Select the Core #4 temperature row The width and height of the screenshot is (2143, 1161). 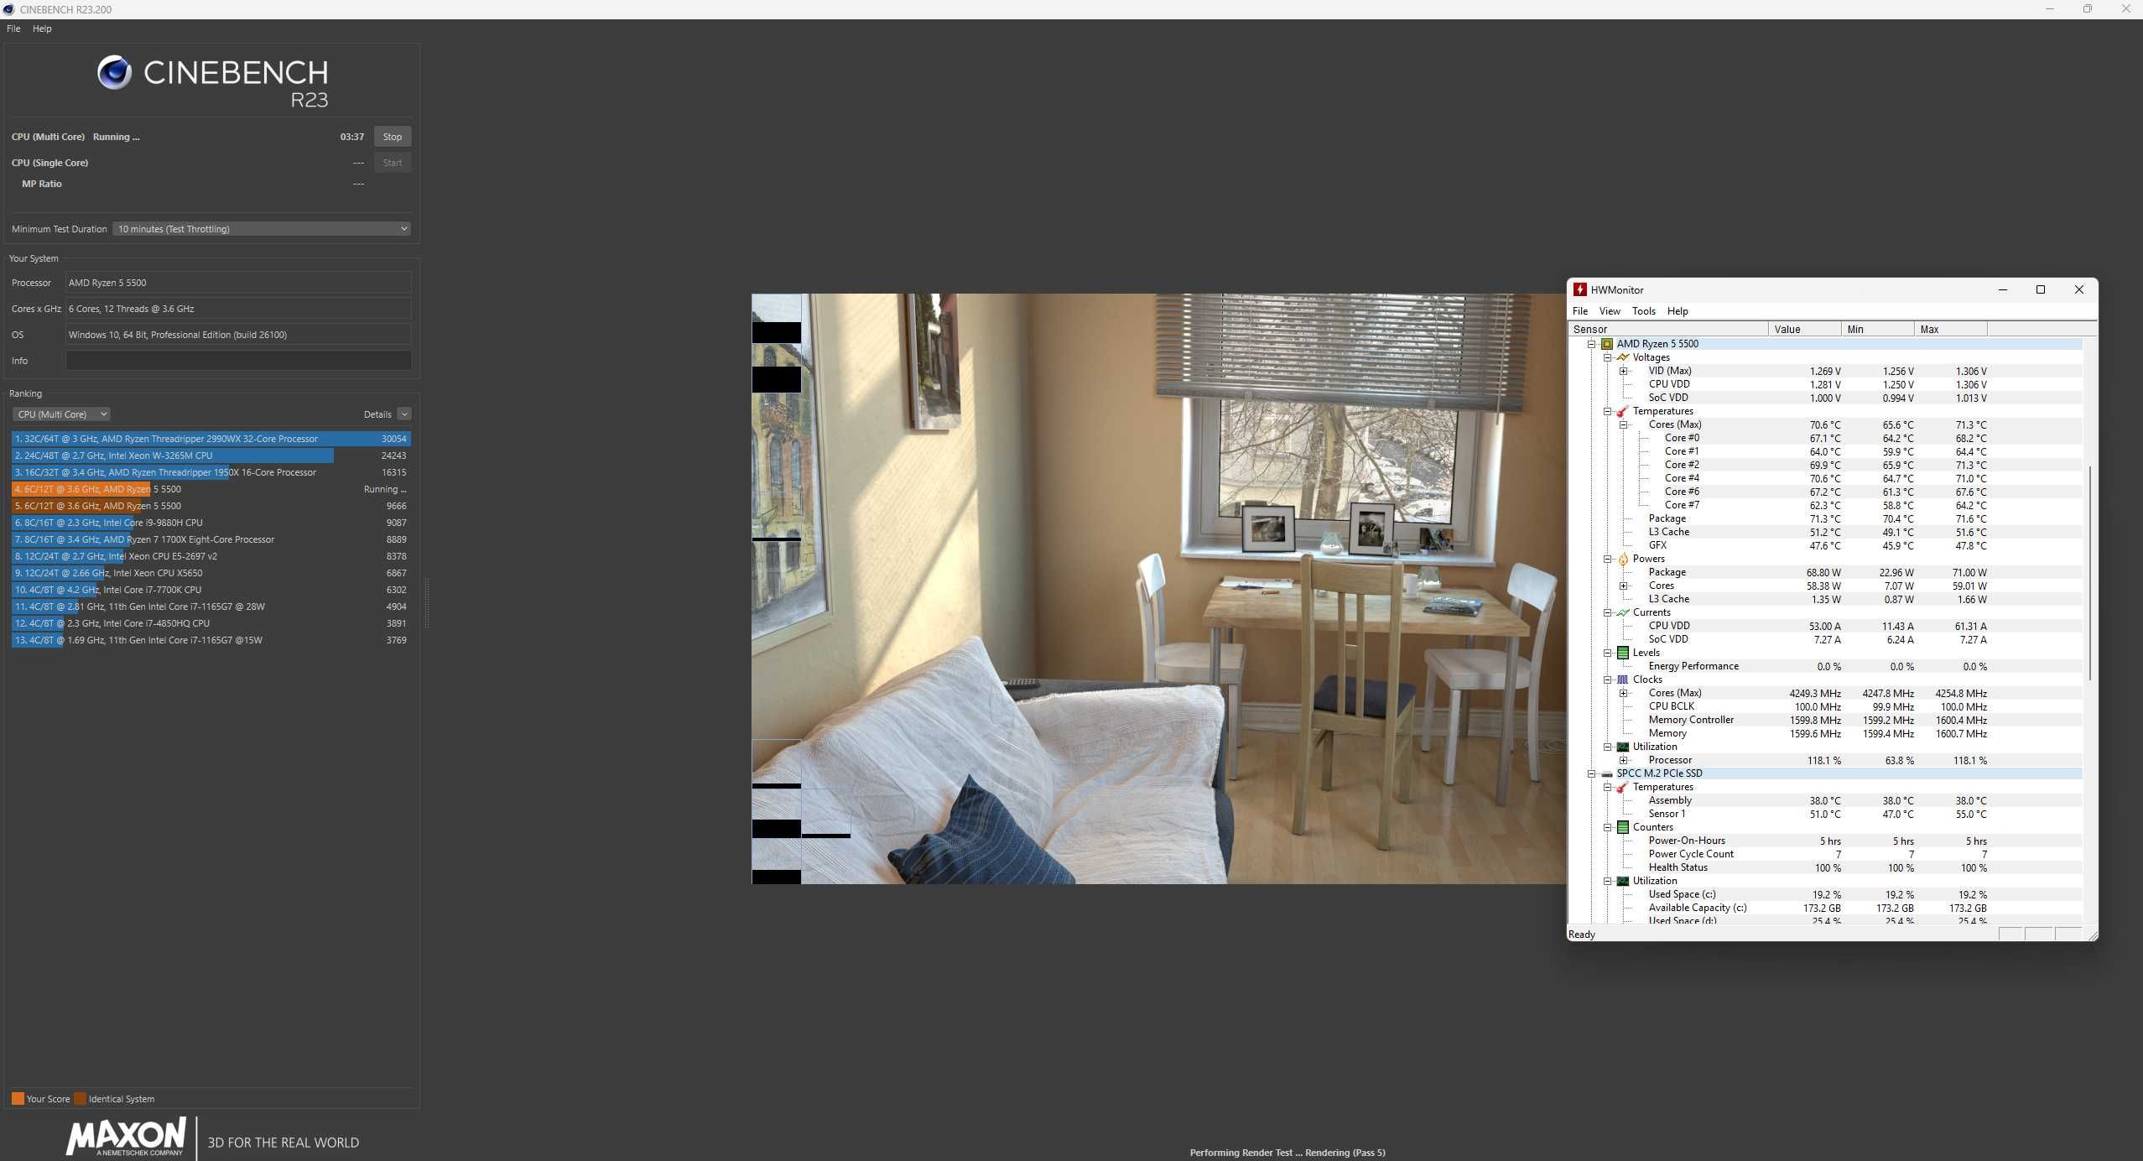(x=1825, y=478)
